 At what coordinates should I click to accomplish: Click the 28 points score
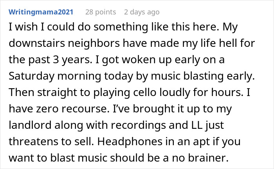101,12
